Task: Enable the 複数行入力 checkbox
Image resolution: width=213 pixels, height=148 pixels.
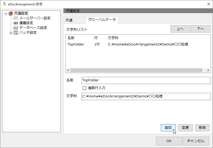Action: [x=84, y=88]
